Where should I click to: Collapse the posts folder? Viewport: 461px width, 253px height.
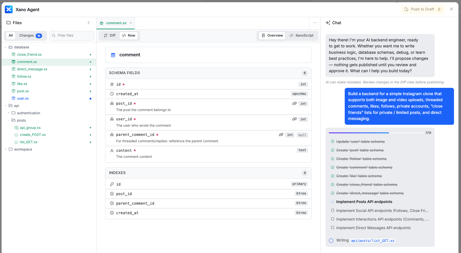click(9, 121)
